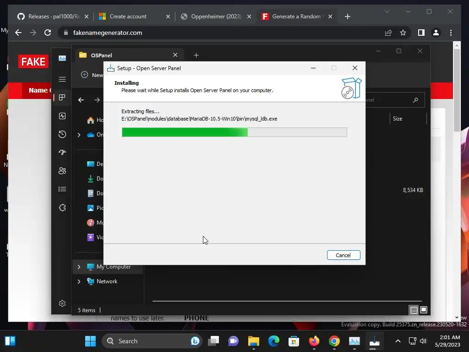
Task: Switch to the Oppenheimer (2023) tab
Action: tap(216, 16)
